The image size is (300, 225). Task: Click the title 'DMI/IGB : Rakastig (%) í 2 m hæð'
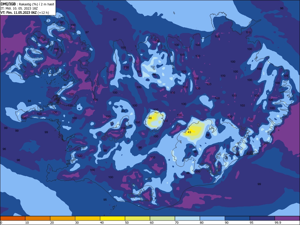[x=27, y=4]
